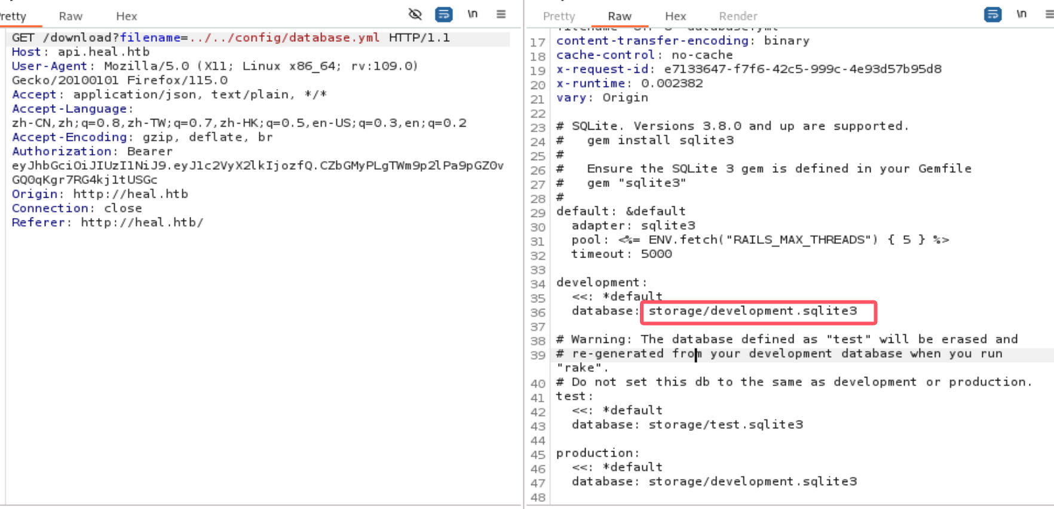This screenshot has height=509, width=1054.
Task: Click line 36 storage/development.sqlite3 path
Action: point(753,311)
